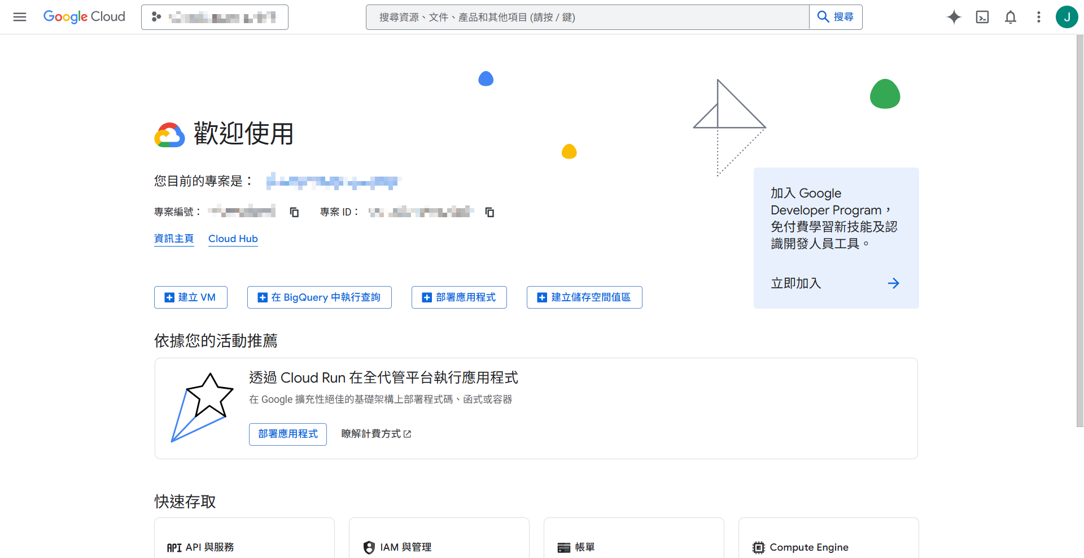The height and width of the screenshot is (558, 1084).
Task: Open IAM 與管理 via its shield icon
Action: click(369, 547)
